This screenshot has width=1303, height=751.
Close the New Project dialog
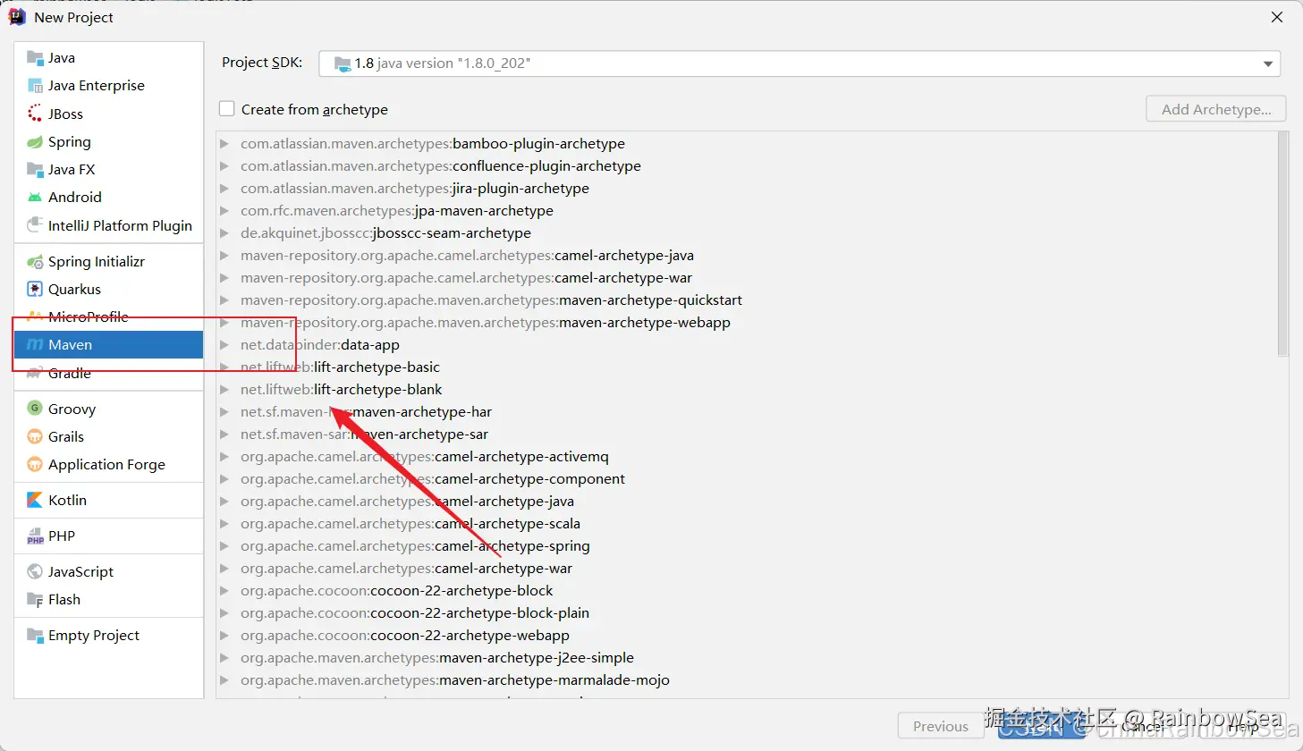pyautogui.click(x=1277, y=17)
